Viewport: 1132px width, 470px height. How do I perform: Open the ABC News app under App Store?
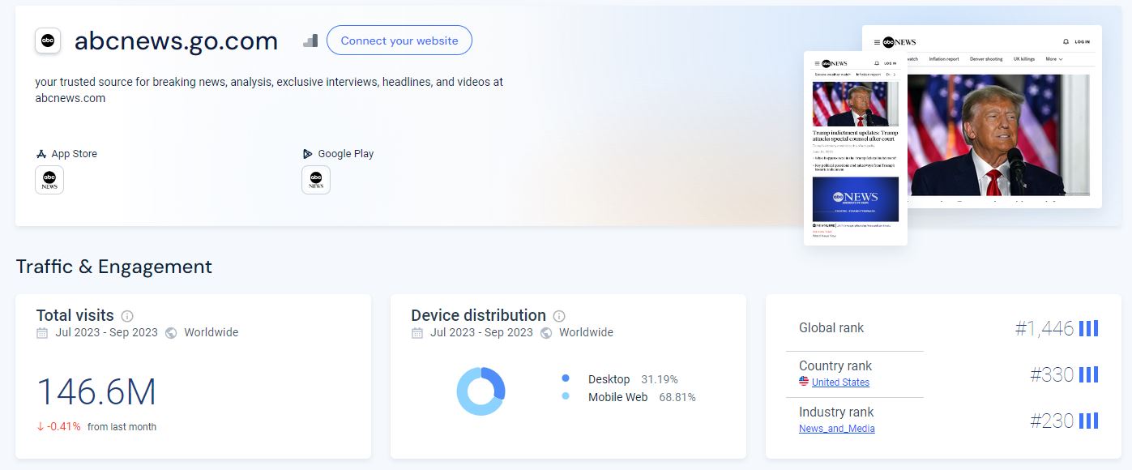(49, 180)
